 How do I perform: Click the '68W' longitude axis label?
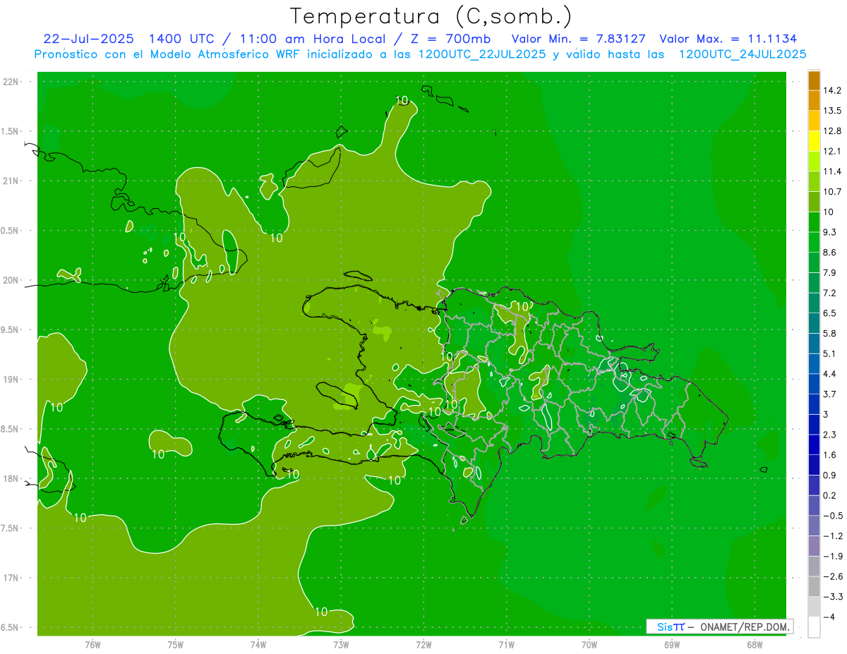tap(754, 645)
